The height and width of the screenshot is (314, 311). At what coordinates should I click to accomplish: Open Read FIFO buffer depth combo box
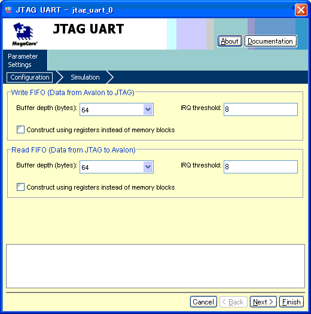click(117, 167)
